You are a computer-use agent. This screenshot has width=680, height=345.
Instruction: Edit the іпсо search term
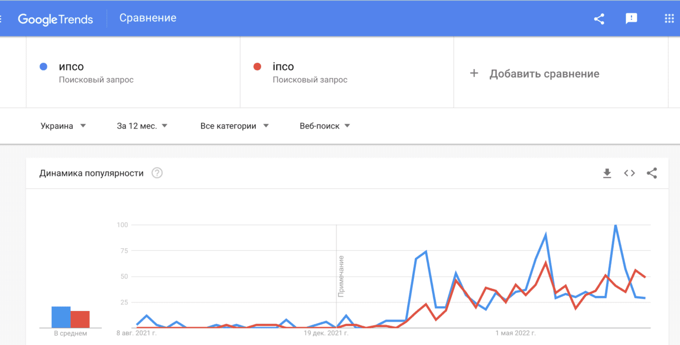coord(283,67)
